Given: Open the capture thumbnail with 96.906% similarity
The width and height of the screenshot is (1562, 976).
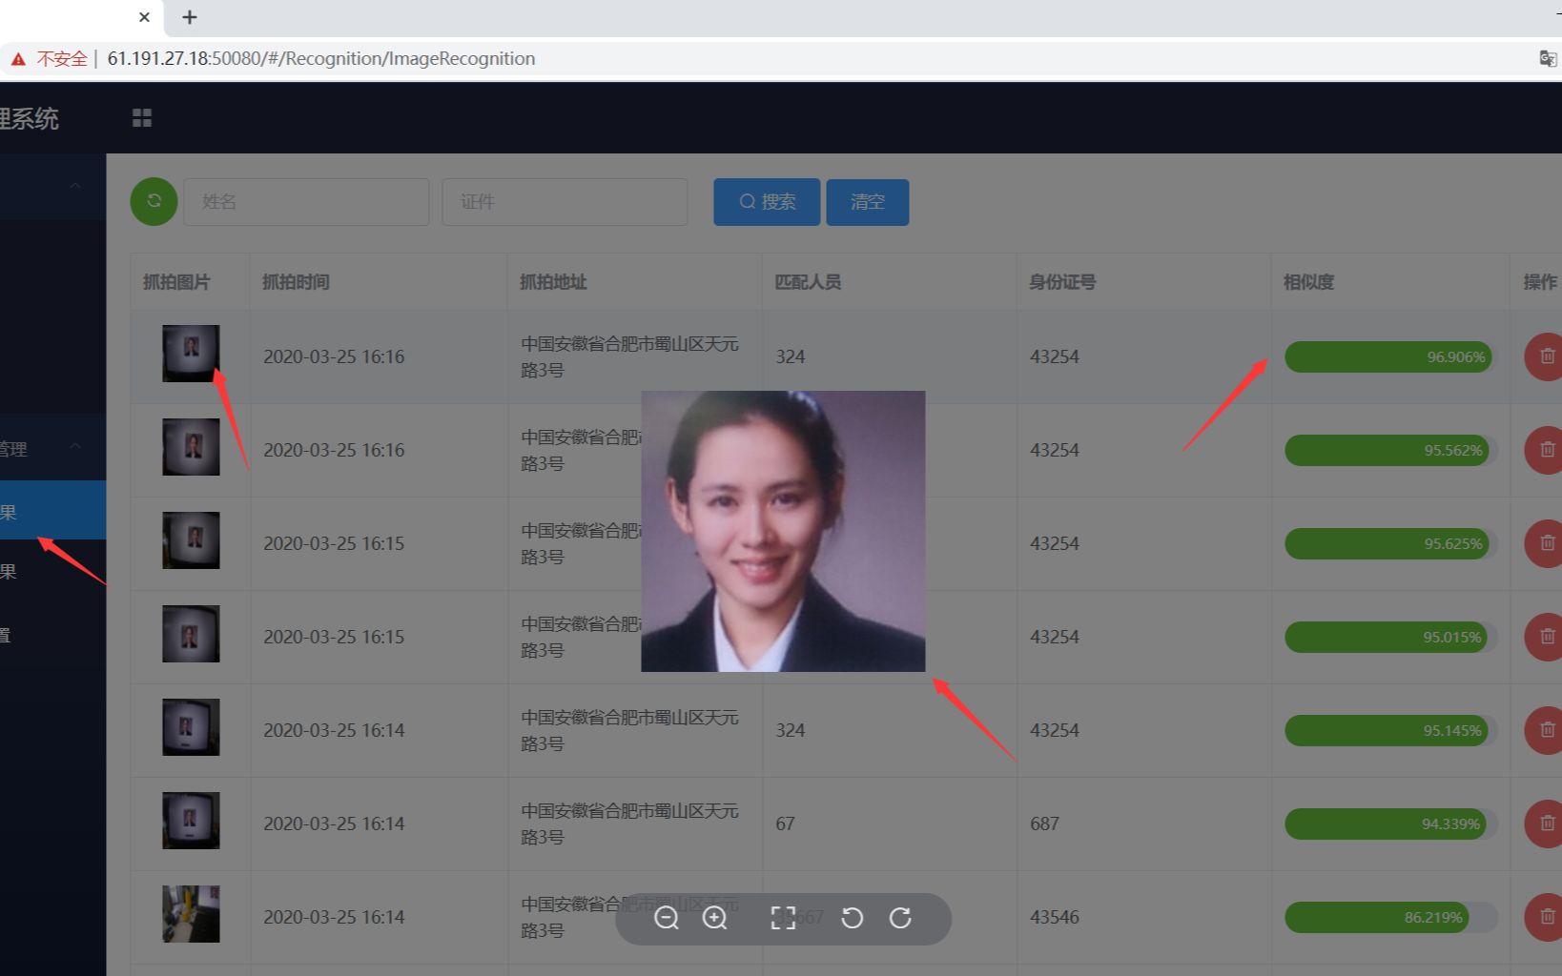Looking at the screenshot, I should pos(191,354).
